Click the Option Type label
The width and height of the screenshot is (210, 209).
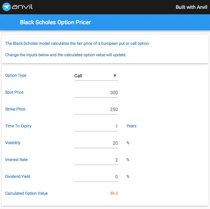tap(16, 75)
